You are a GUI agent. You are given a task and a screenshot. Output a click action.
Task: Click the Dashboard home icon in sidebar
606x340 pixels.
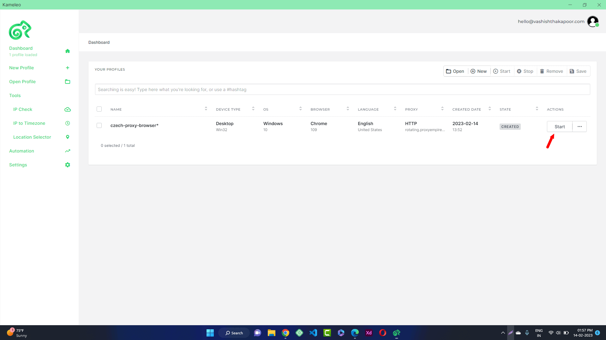[67, 51]
